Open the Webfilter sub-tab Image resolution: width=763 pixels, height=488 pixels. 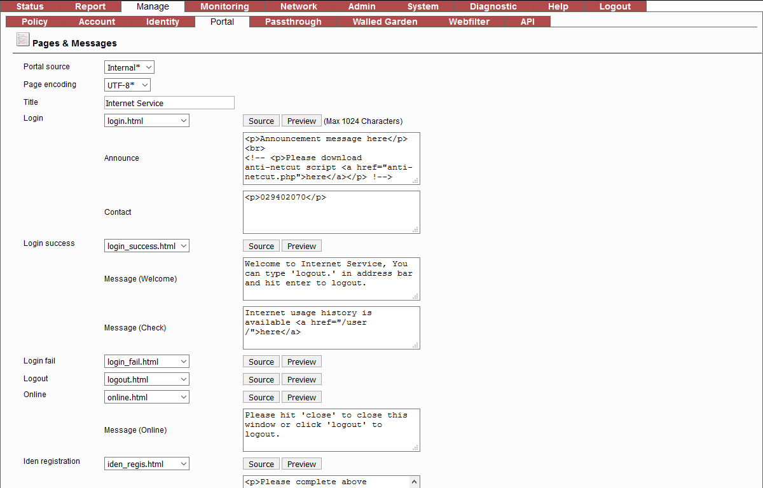[x=469, y=22]
